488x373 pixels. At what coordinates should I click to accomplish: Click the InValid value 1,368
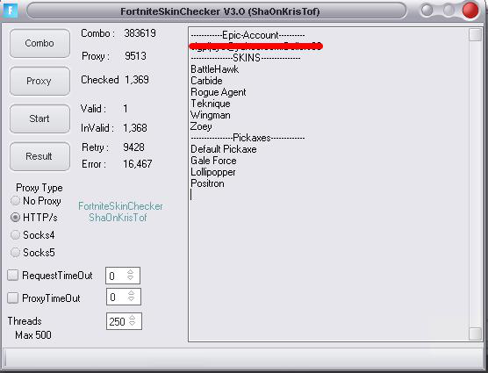[x=135, y=128]
